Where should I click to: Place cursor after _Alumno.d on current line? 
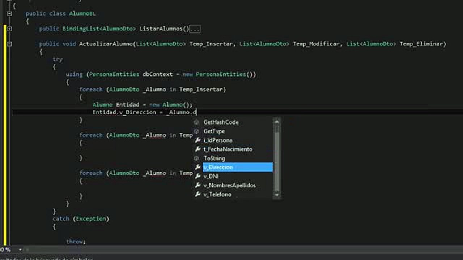[x=196, y=112]
